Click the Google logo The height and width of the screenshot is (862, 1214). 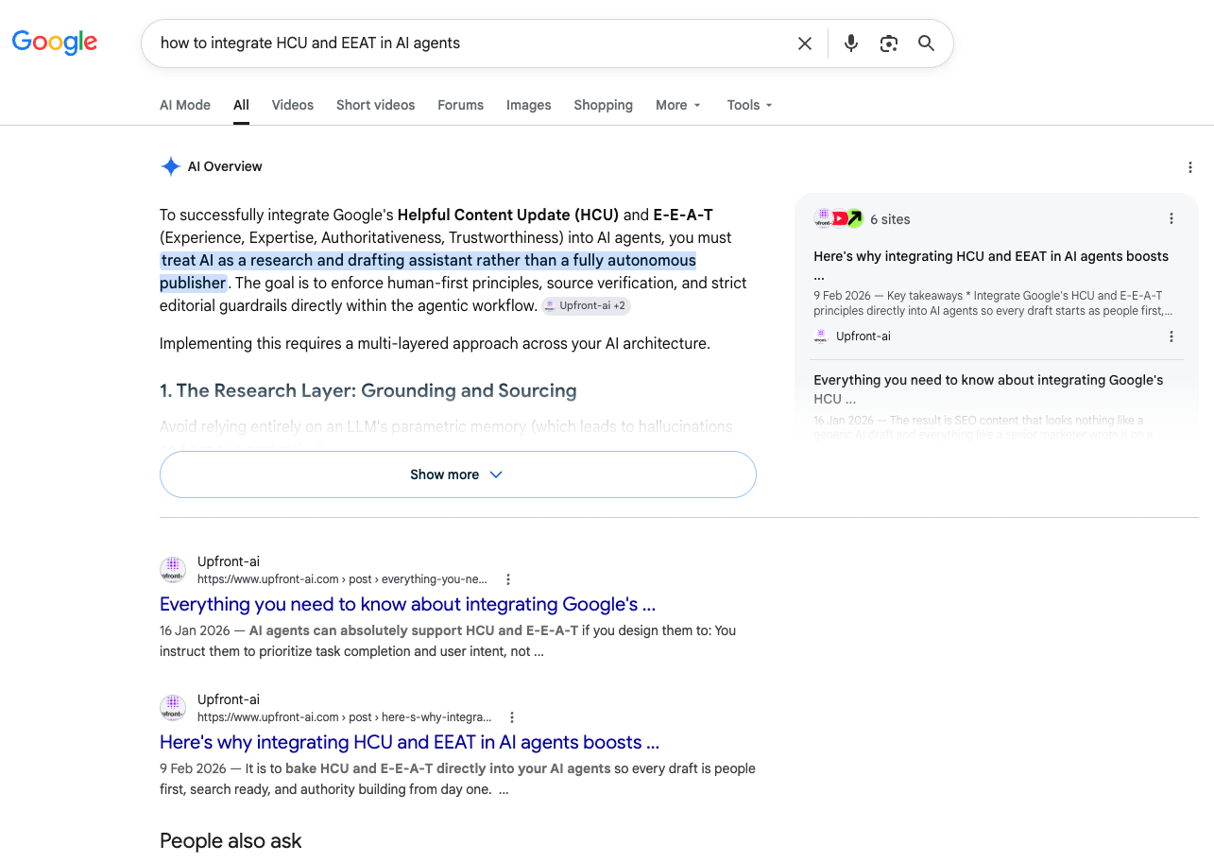point(55,43)
